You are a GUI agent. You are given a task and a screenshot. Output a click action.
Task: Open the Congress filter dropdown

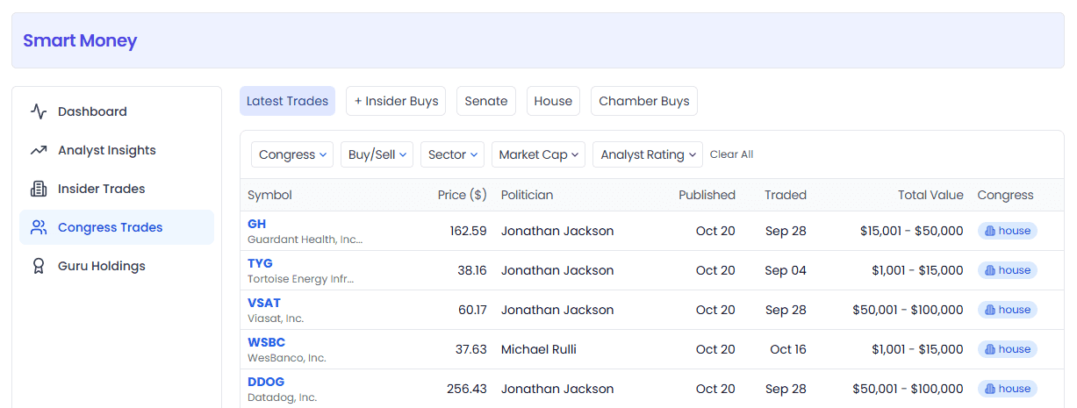292,154
